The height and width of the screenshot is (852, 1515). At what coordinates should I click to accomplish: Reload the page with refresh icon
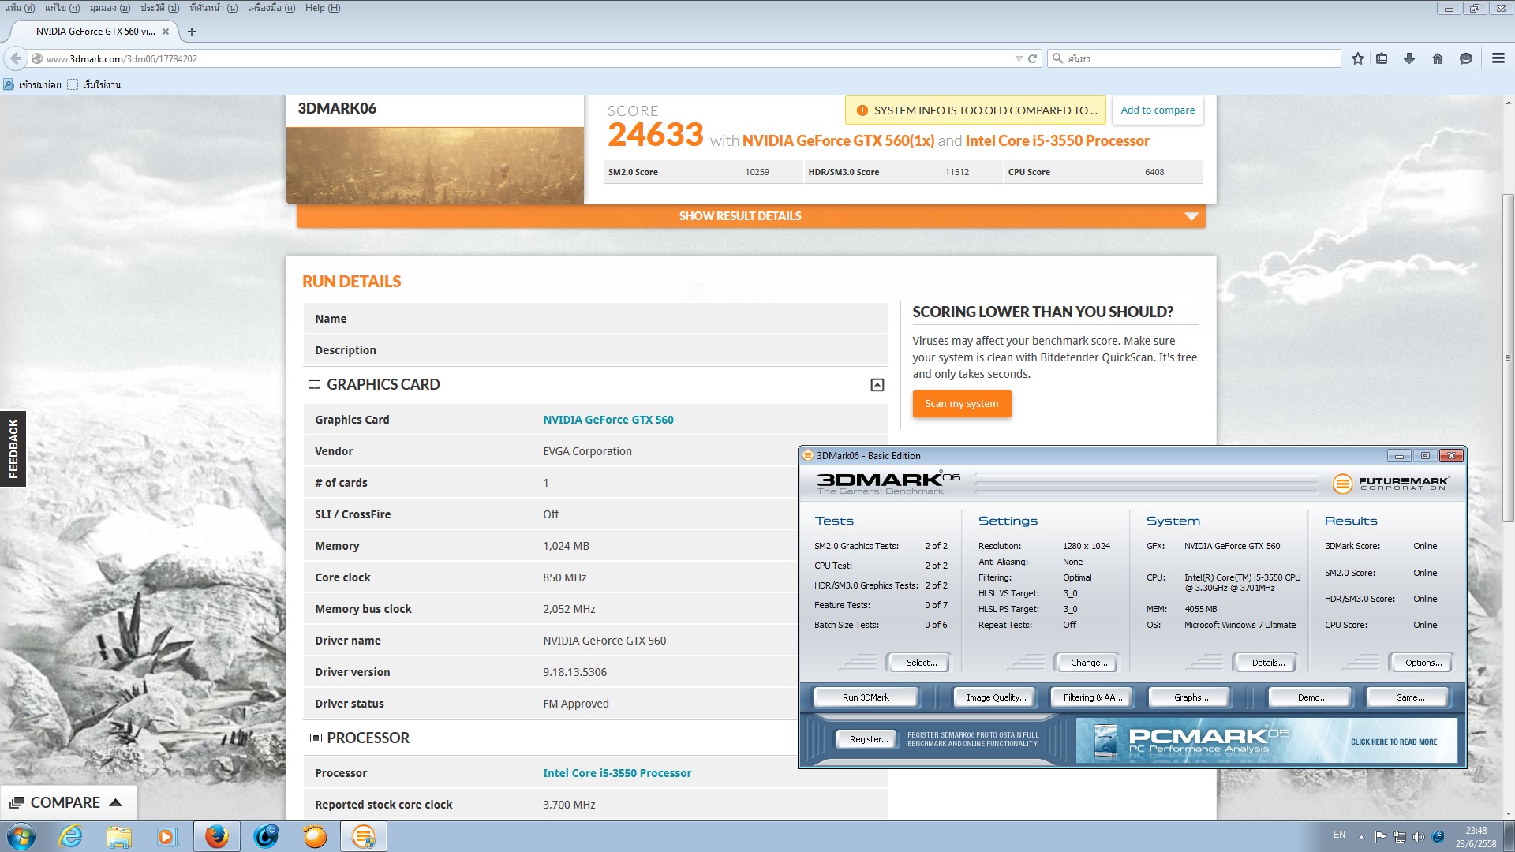pos(1032,58)
